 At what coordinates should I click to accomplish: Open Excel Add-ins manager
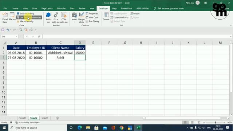click(x=56, y=17)
